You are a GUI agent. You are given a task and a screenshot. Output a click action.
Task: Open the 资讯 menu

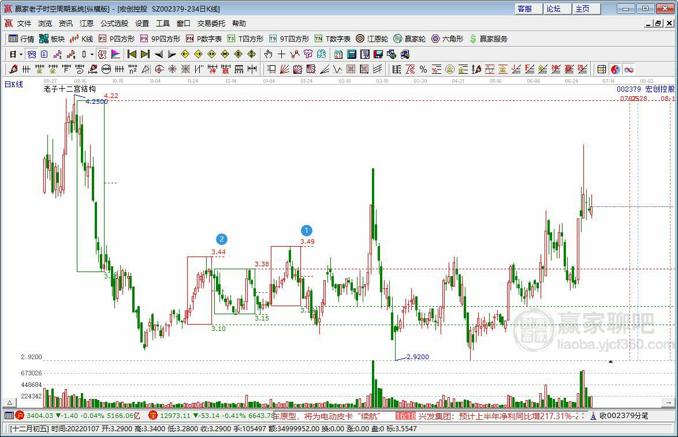click(x=66, y=23)
